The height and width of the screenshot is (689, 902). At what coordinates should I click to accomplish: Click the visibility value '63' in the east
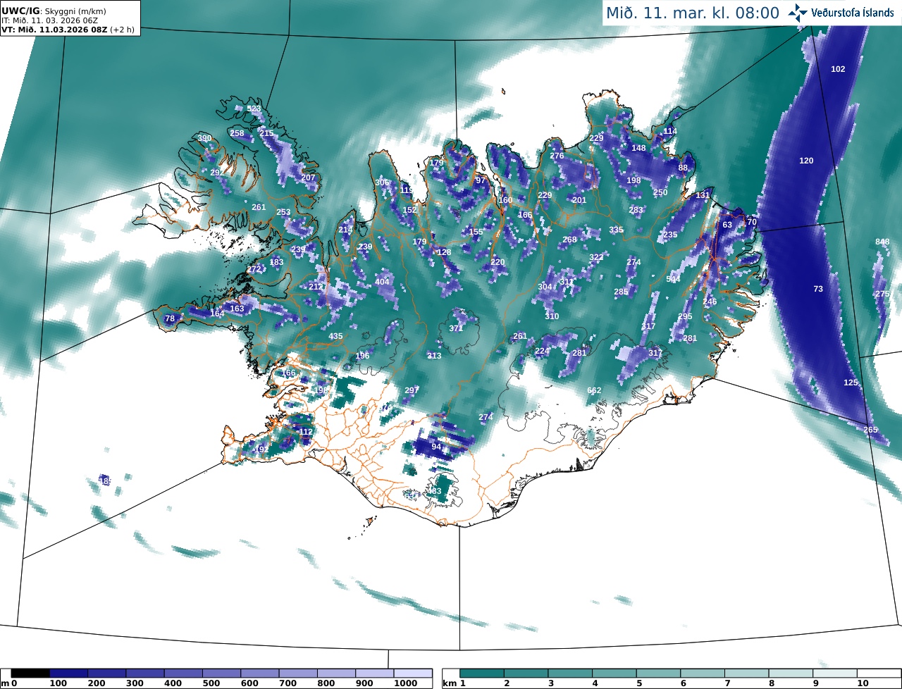pos(727,225)
